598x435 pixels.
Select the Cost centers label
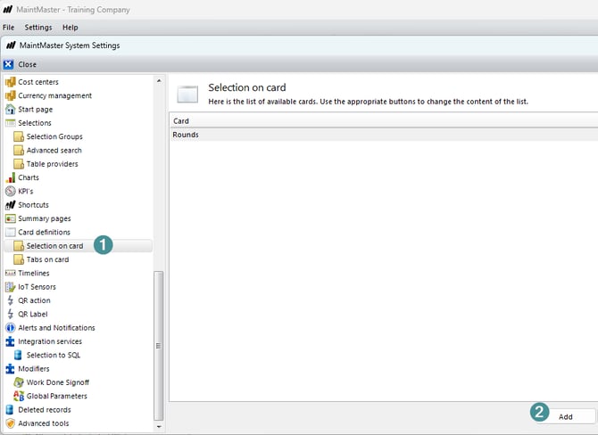[x=38, y=82]
